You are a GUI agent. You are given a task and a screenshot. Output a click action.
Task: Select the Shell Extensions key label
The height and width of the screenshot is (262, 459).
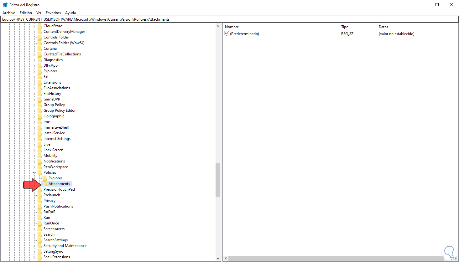[57, 257]
